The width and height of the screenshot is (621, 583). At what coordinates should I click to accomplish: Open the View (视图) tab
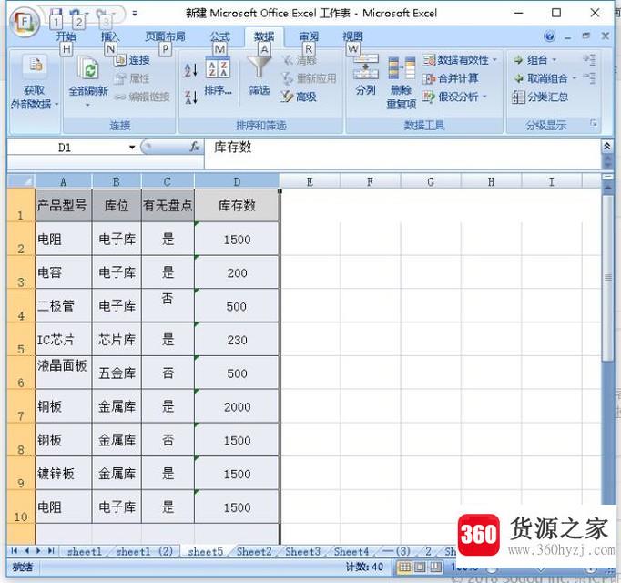352,36
